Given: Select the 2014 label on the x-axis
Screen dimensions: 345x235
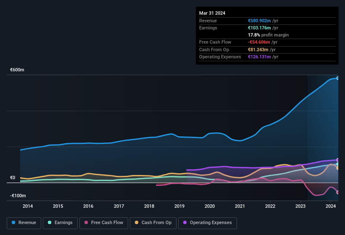Looking at the screenshot, I should pos(28,206).
